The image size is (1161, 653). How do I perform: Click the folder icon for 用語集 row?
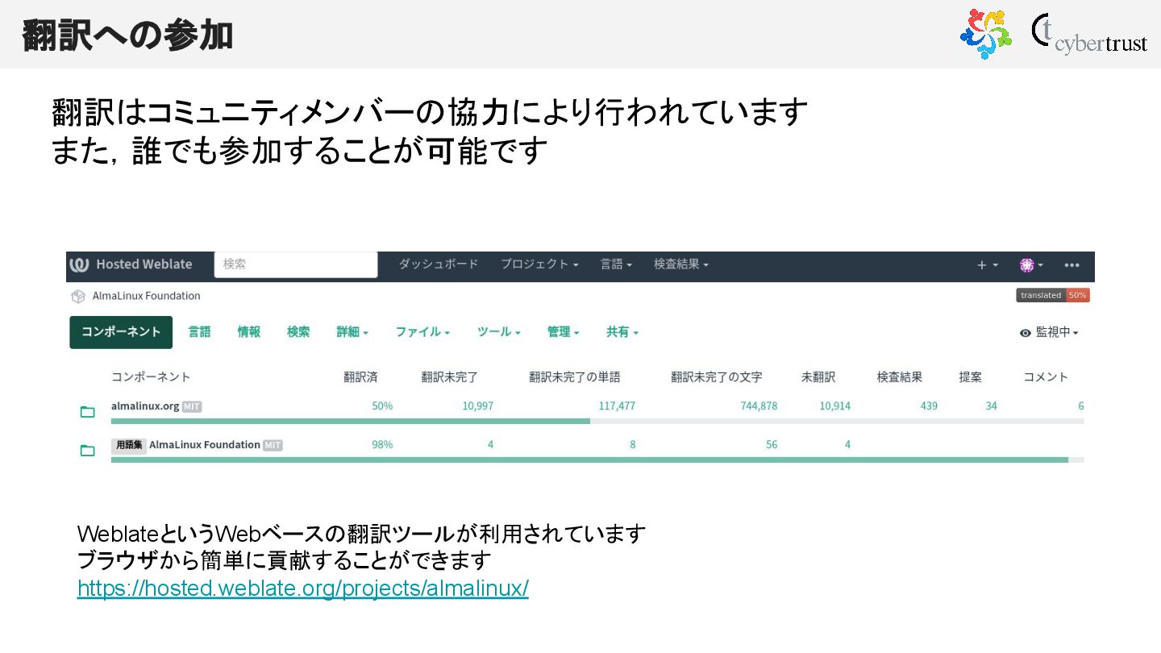pyautogui.click(x=88, y=451)
